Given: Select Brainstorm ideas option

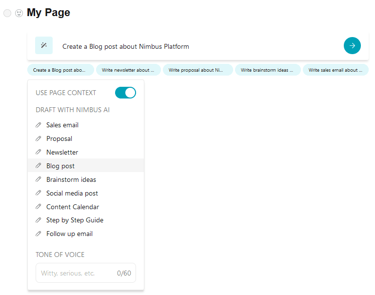Looking at the screenshot, I should point(86,179).
